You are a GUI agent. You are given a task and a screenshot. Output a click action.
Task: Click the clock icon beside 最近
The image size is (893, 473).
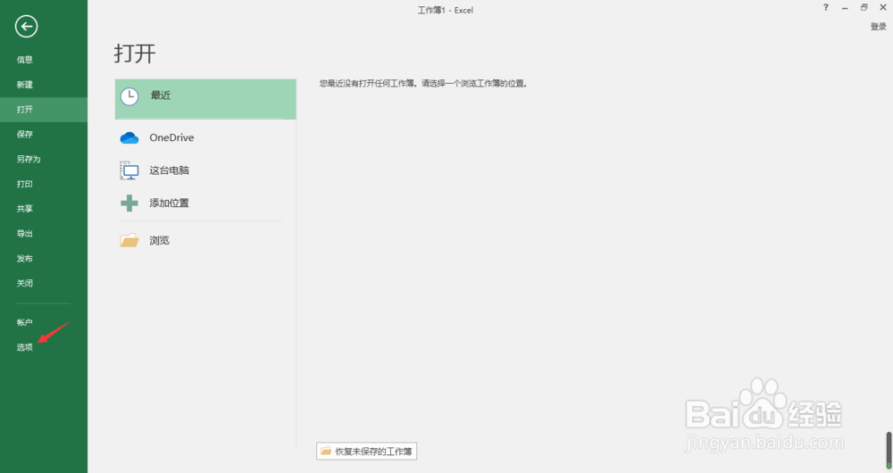(x=129, y=96)
